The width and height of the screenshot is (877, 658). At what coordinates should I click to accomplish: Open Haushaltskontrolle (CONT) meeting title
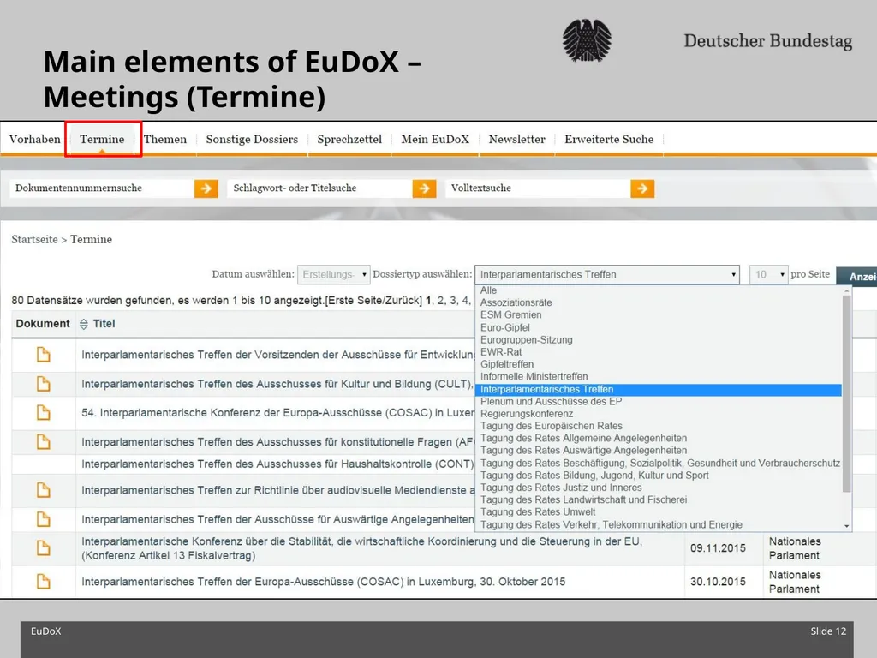pos(277,464)
